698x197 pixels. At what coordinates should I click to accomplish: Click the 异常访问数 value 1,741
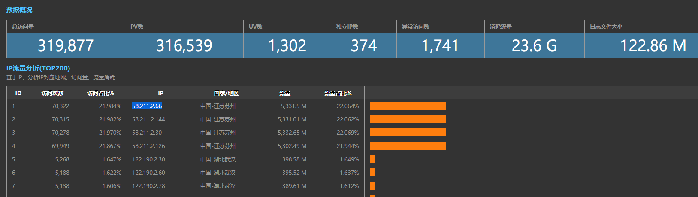[440, 45]
